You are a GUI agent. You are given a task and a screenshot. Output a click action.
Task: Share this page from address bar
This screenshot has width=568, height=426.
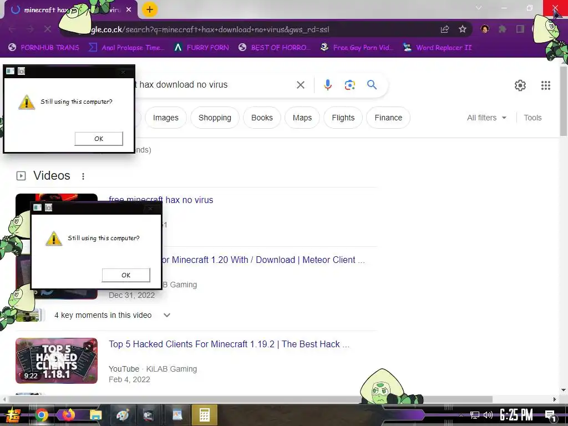coord(445,29)
